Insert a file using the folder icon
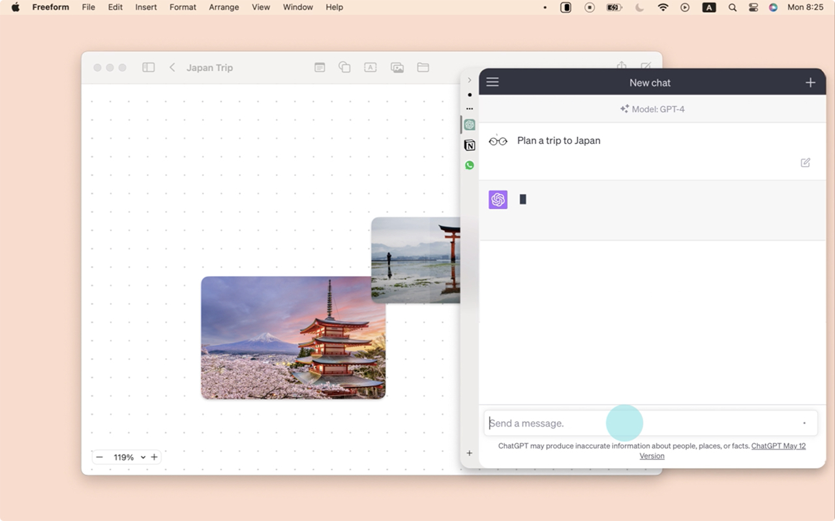Image resolution: width=835 pixels, height=521 pixels. pos(423,67)
